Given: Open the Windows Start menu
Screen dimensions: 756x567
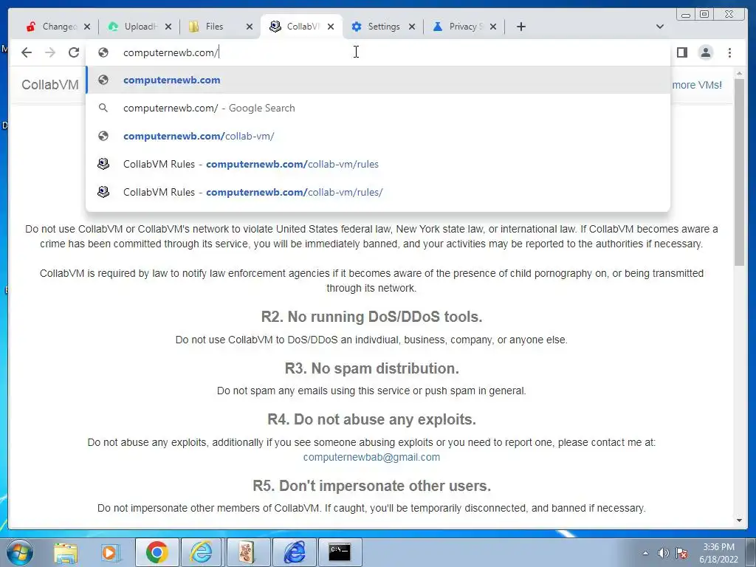Looking at the screenshot, I should coord(20,552).
